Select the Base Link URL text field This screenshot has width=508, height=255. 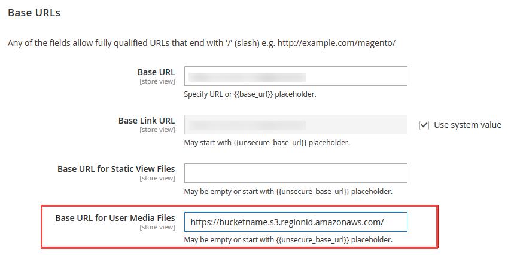coord(296,124)
